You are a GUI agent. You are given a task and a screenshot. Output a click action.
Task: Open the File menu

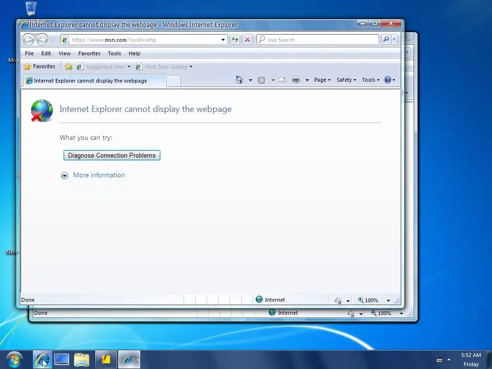pyautogui.click(x=29, y=53)
